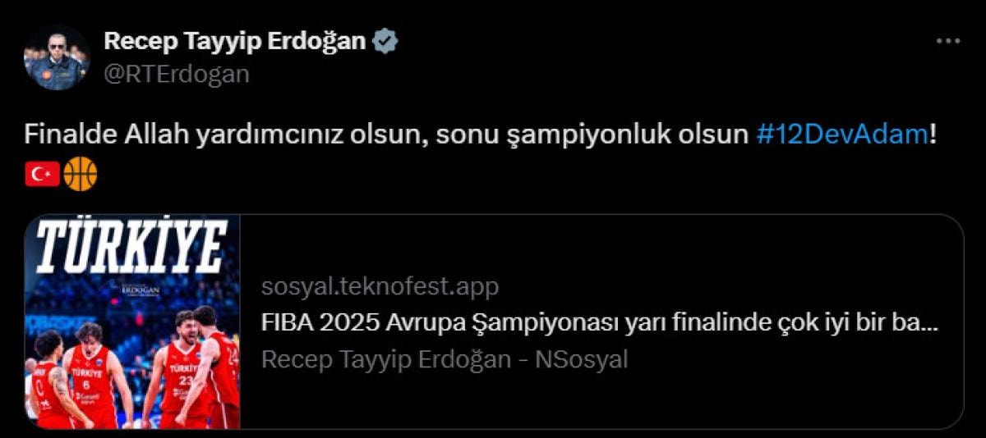Screen dimensions: 986x438
Task: Go to the @RTErdogan handle
Action: point(176,74)
